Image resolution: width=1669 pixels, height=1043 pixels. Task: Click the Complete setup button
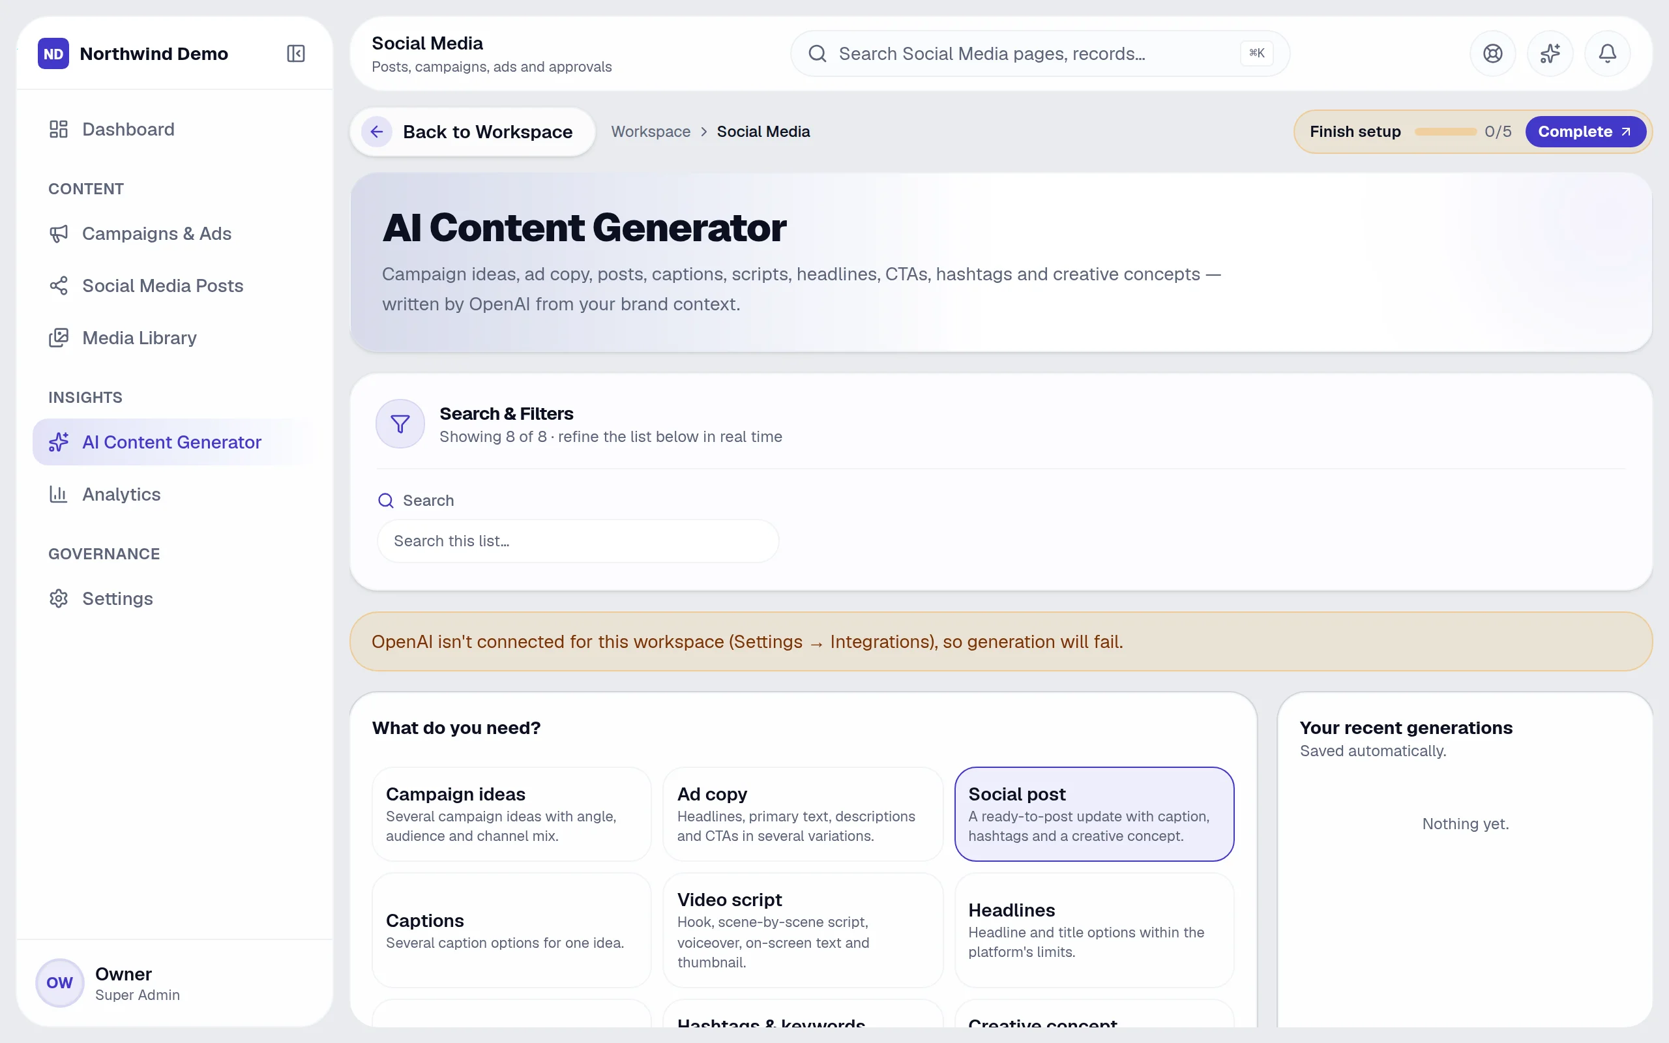(x=1585, y=131)
